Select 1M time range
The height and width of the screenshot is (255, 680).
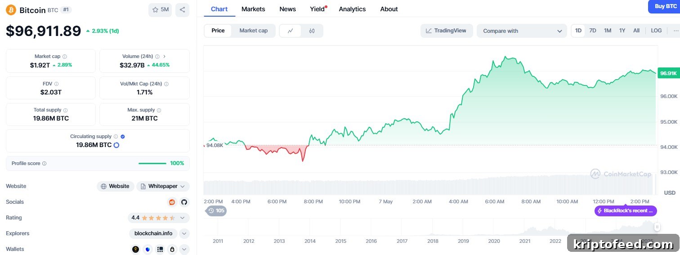coord(608,31)
